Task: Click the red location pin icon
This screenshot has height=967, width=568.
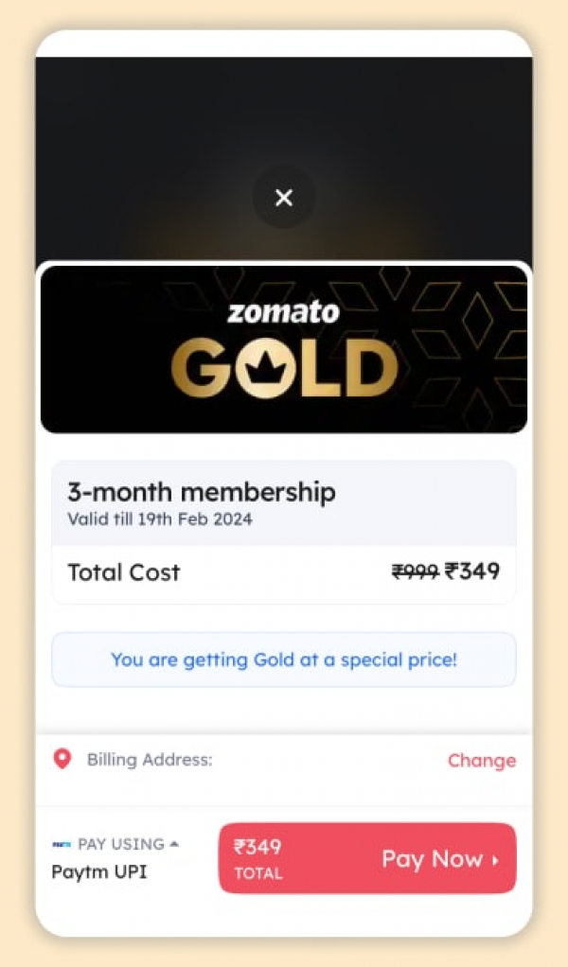Action: [62, 759]
